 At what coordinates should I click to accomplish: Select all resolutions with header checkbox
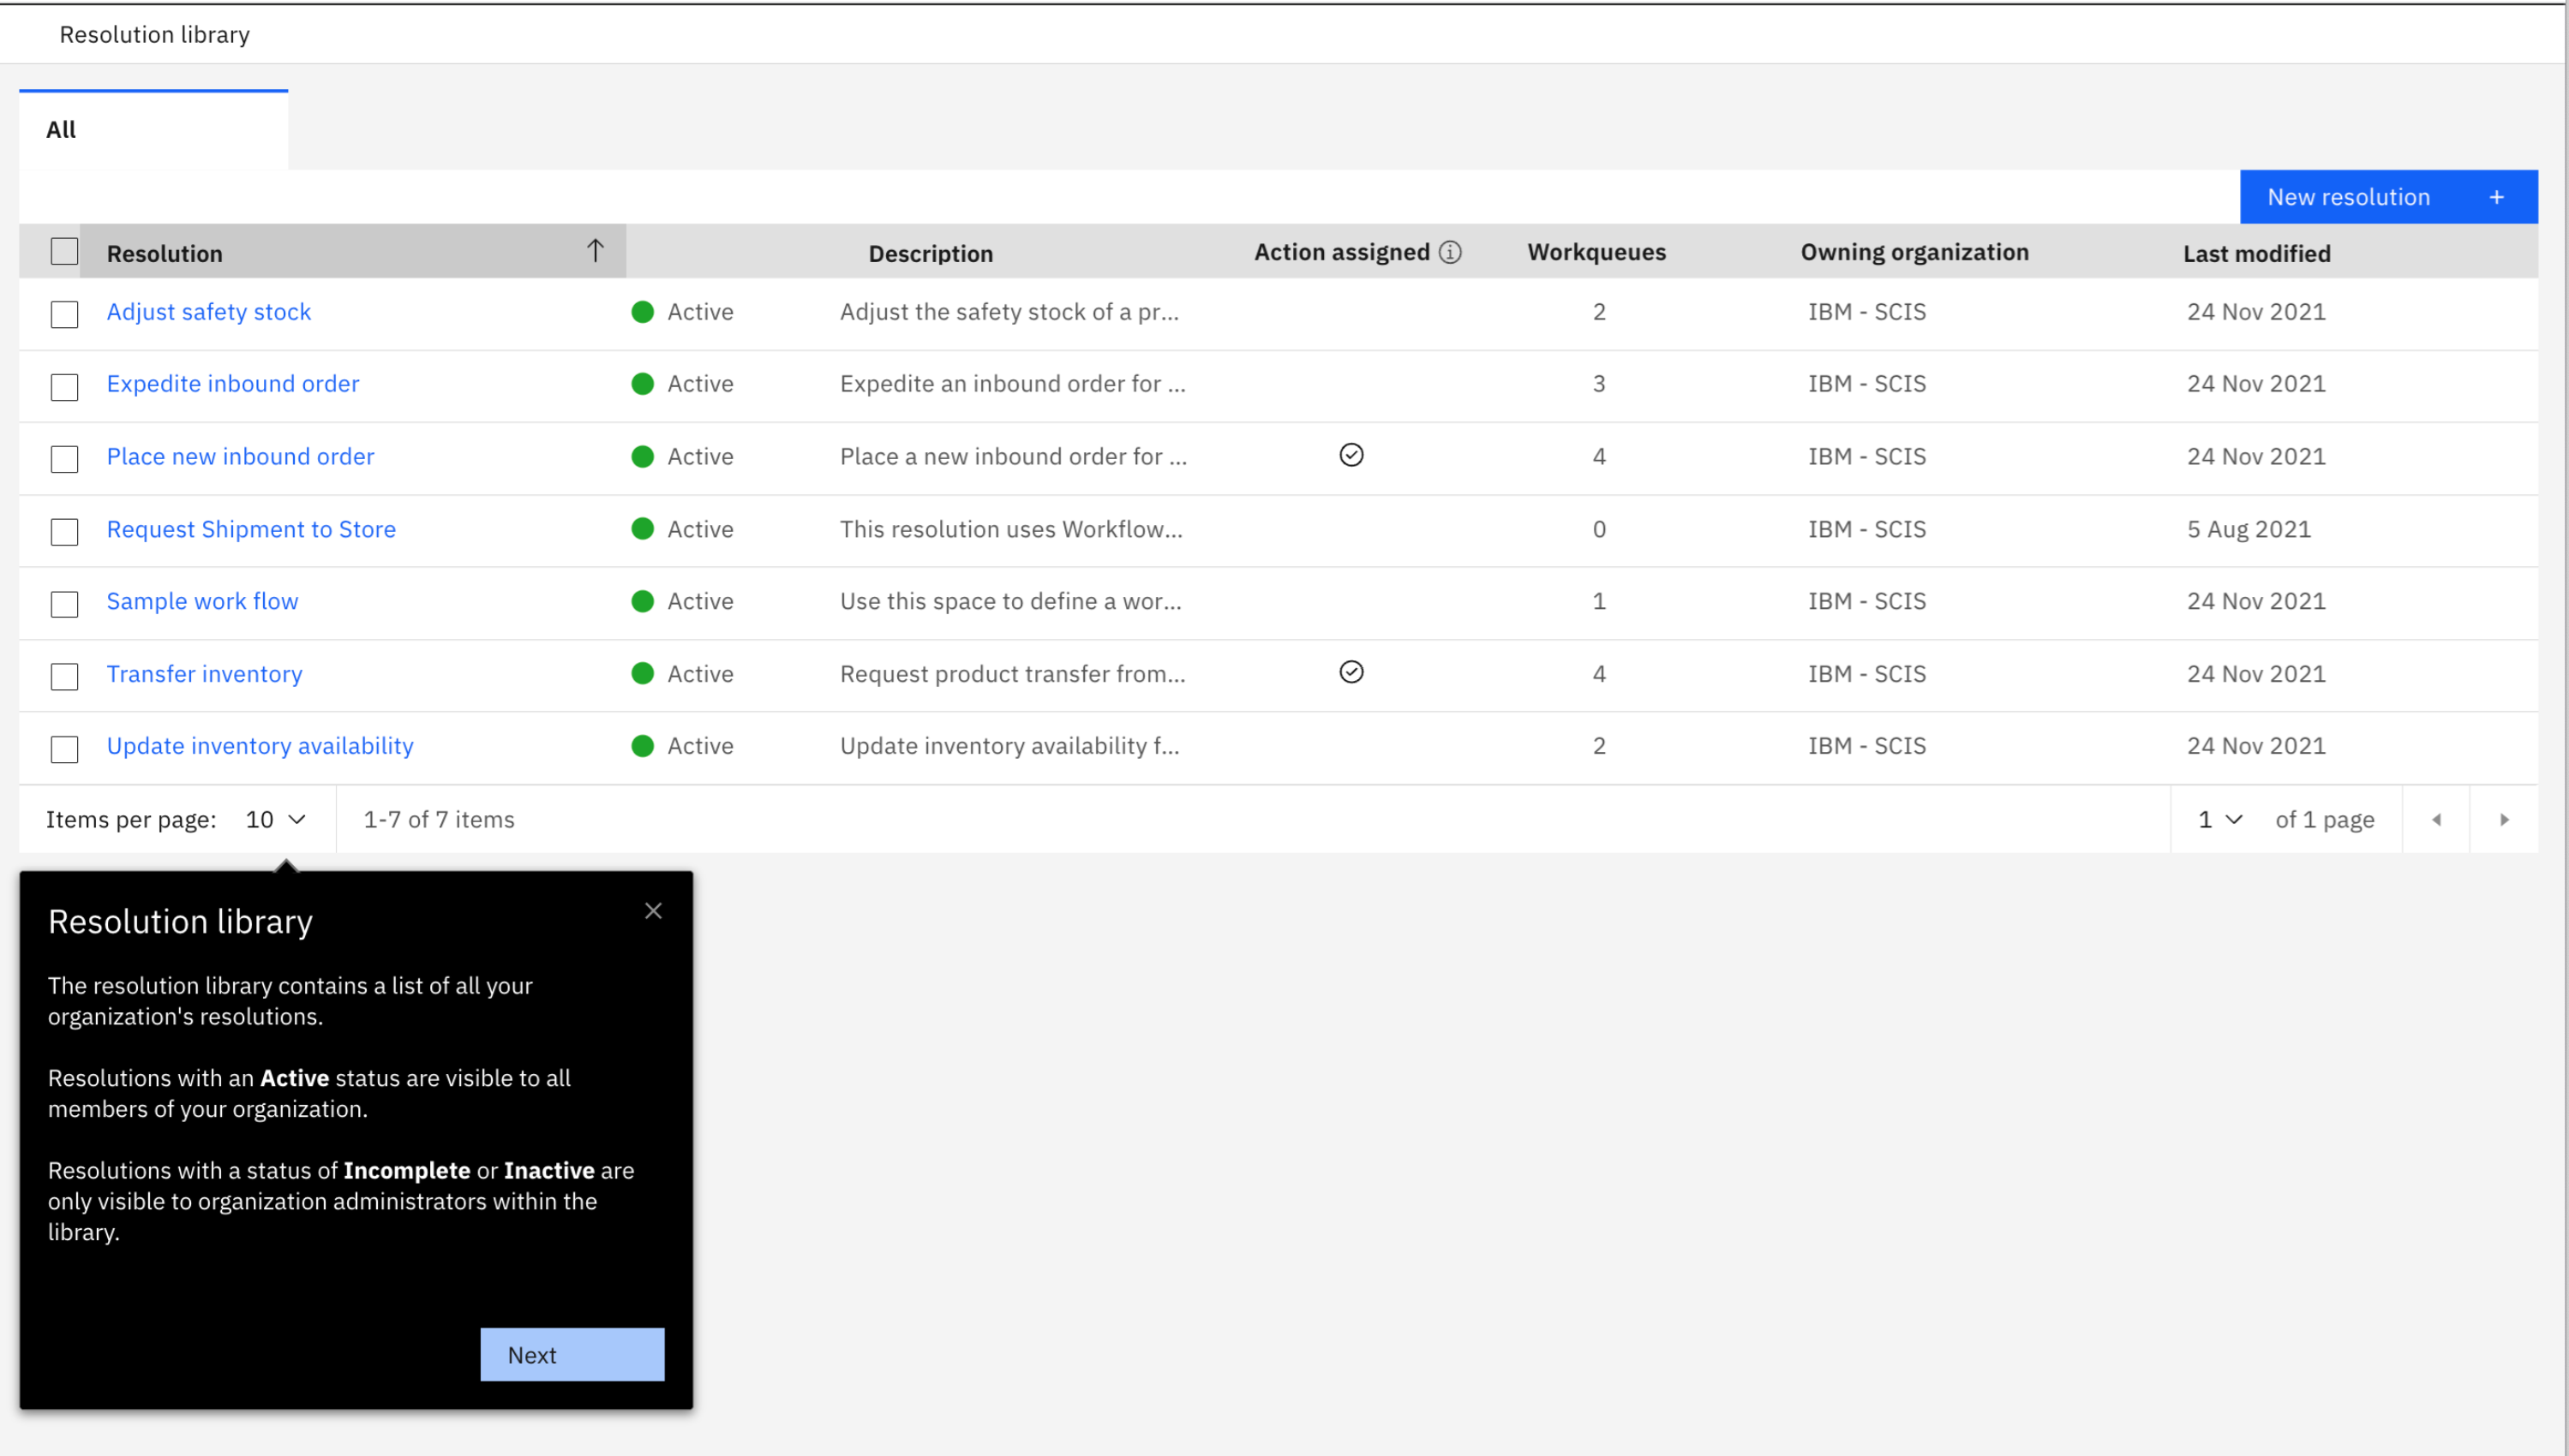click(x=64, y=251)
